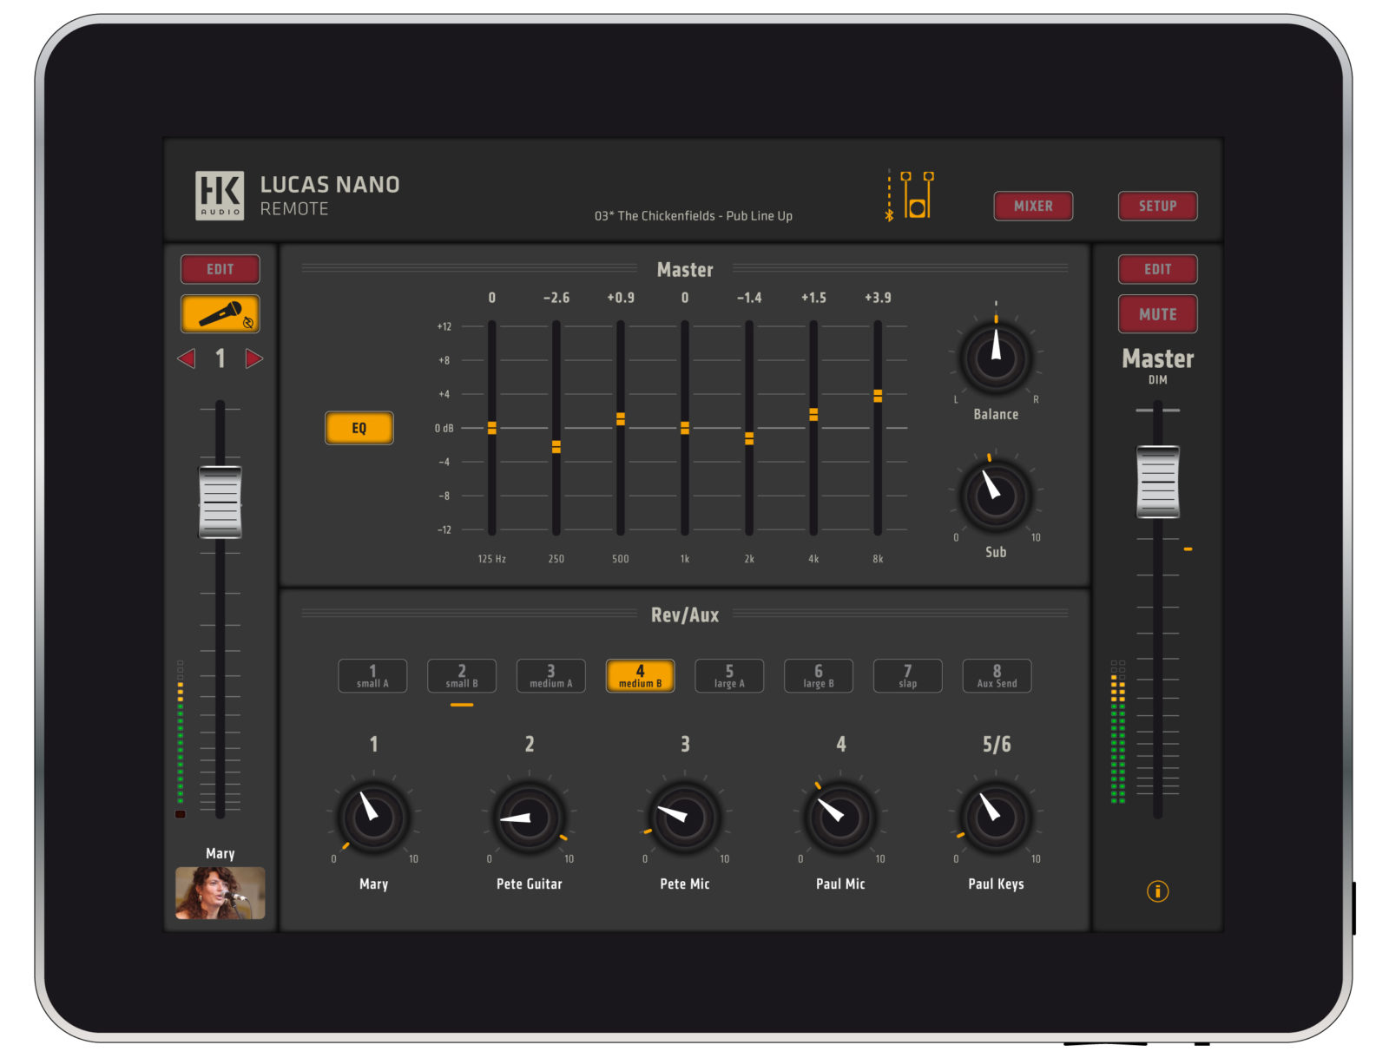
Task: Select reverb preset 7 slap
Action: pos(907,676)
